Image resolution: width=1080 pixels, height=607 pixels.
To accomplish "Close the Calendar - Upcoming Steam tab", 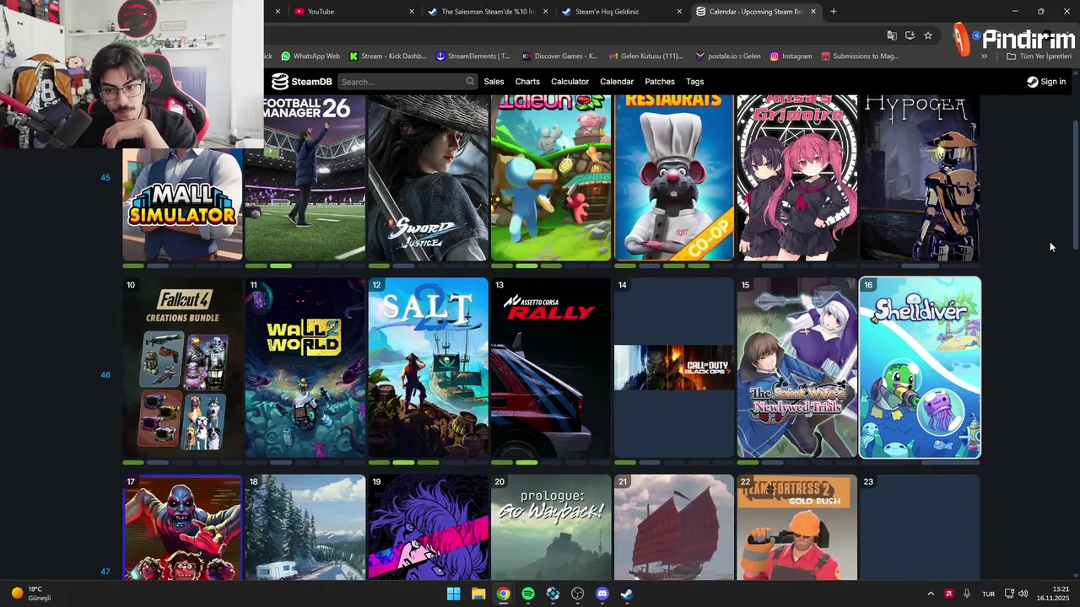I will (813, 12).
